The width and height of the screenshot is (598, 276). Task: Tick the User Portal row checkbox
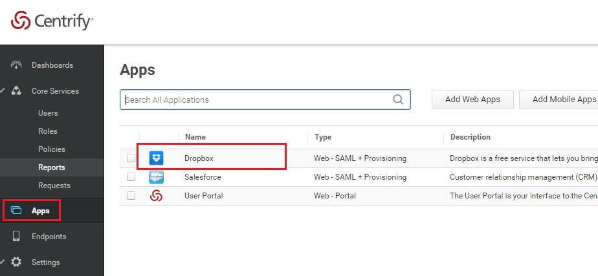pyautogui.click(x=131, y=196)
